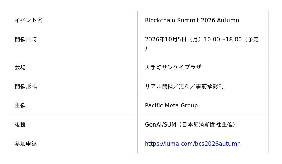Click the 参加申込 row label
Viewport: 282px width, 164px height.
(x=26, y=143)
